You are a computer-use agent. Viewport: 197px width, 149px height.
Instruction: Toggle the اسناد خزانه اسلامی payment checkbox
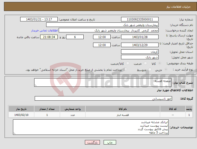(125, 69)
